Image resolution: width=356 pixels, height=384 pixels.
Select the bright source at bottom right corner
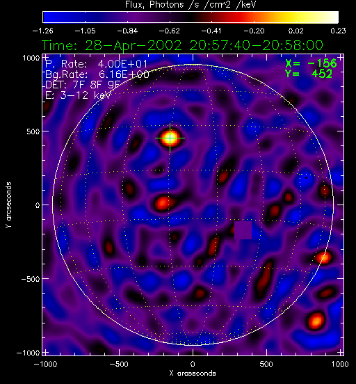click(x=316, y=320)
